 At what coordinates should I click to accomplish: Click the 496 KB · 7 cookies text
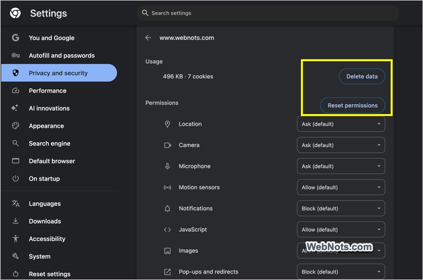click(188, 76)
